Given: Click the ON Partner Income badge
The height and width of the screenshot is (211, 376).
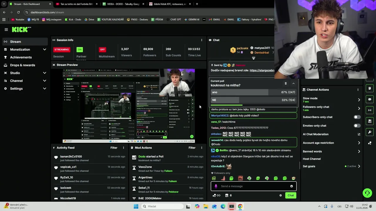Looking at the screenshot, I should (80, 50).
